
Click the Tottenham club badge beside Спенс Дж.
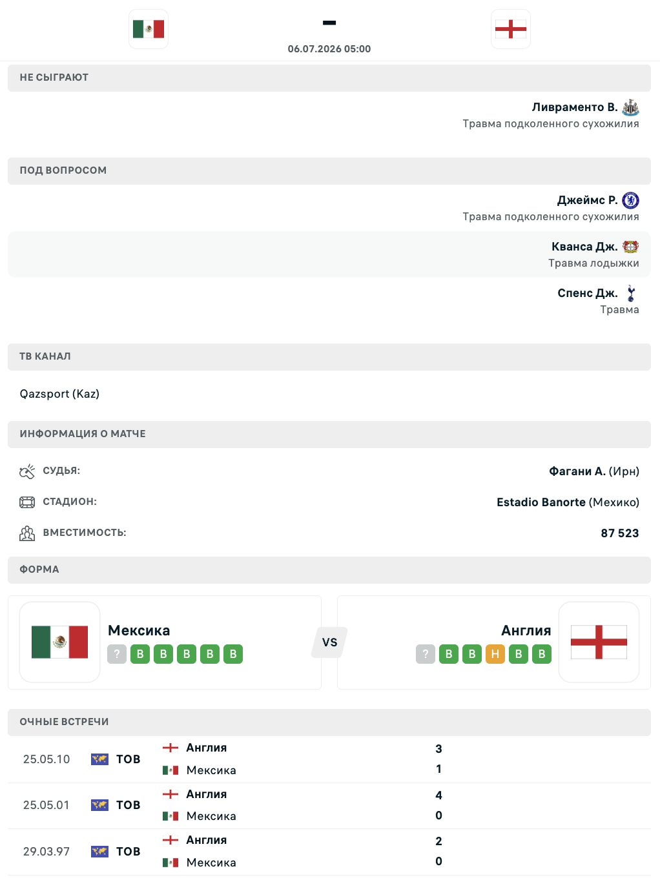(x=631, y=293)
